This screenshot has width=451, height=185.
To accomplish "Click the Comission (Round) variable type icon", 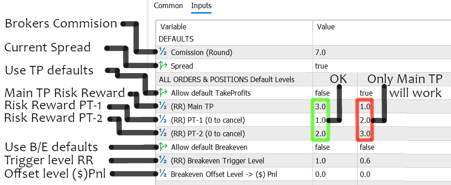I will point(162,52).
